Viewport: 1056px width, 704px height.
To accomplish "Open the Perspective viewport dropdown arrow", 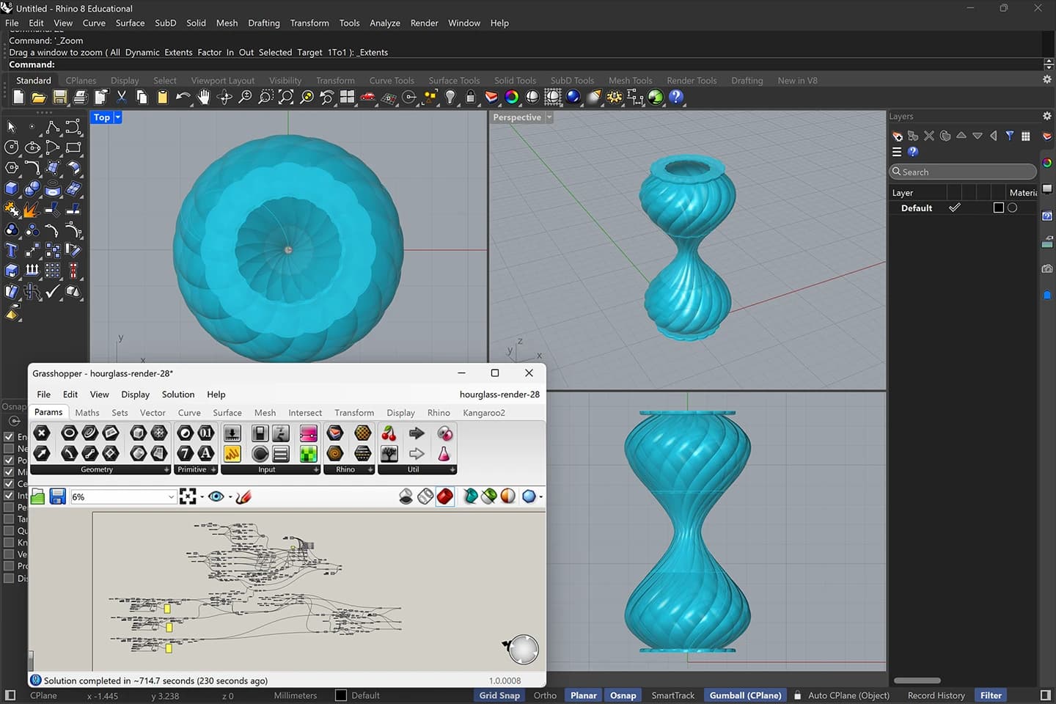I will [549, 117].
